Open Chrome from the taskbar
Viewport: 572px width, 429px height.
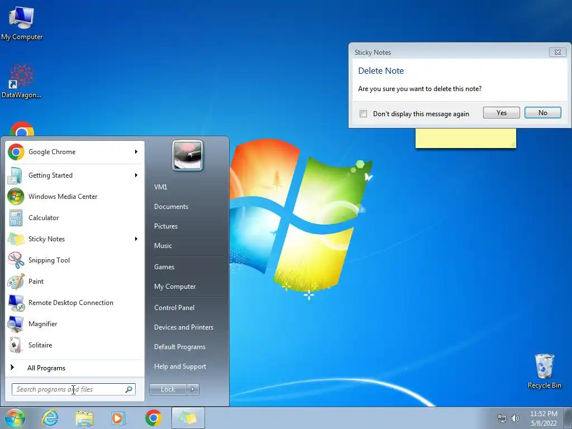coord(153,418)
